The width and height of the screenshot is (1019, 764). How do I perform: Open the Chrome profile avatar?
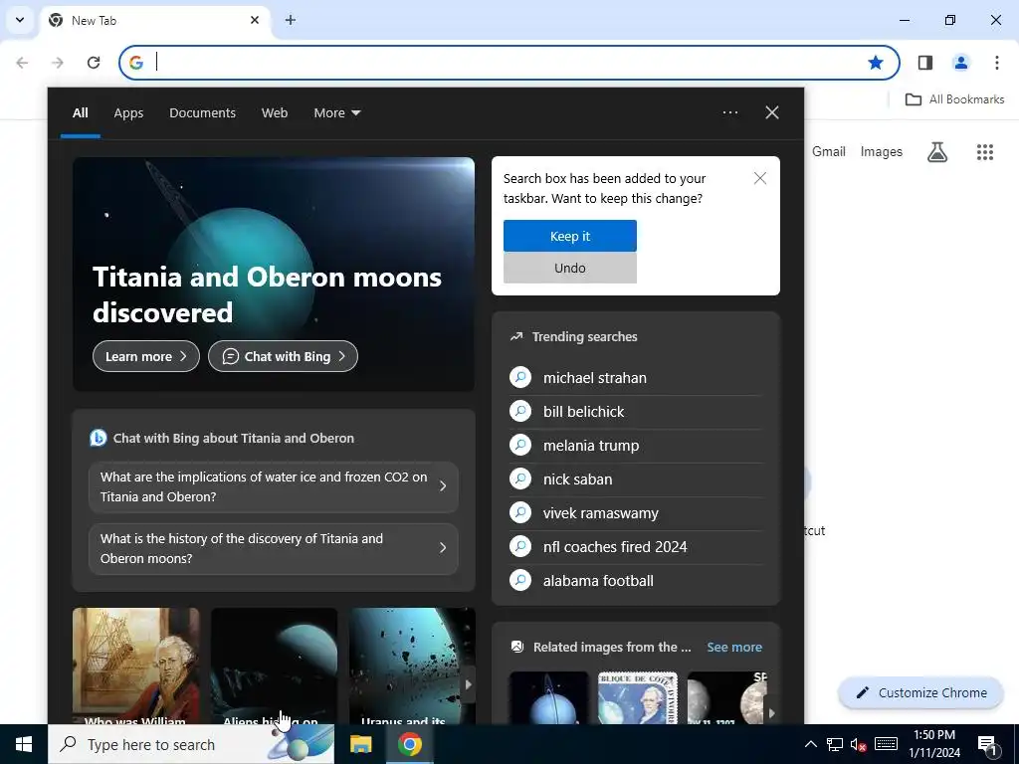pyautogui.click(x=960, y=63)
